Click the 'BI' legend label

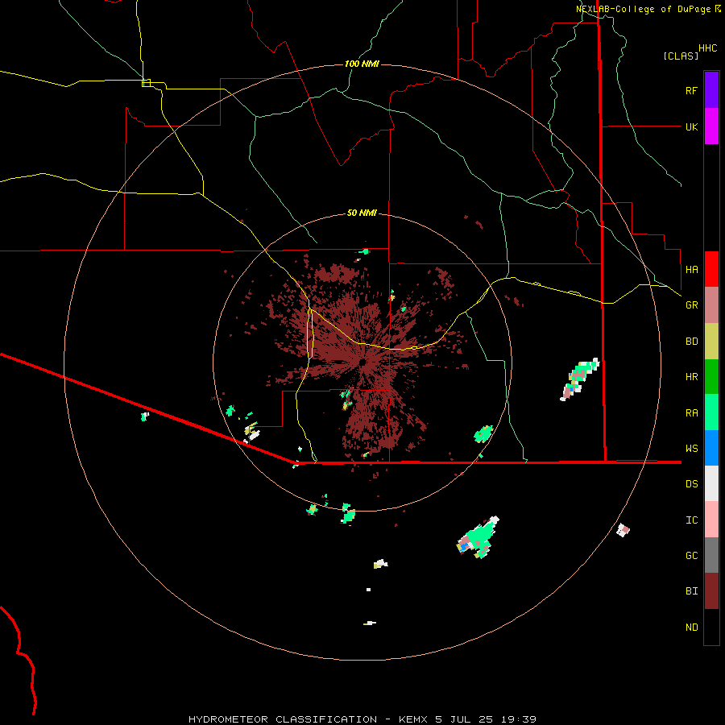point(691,591)
